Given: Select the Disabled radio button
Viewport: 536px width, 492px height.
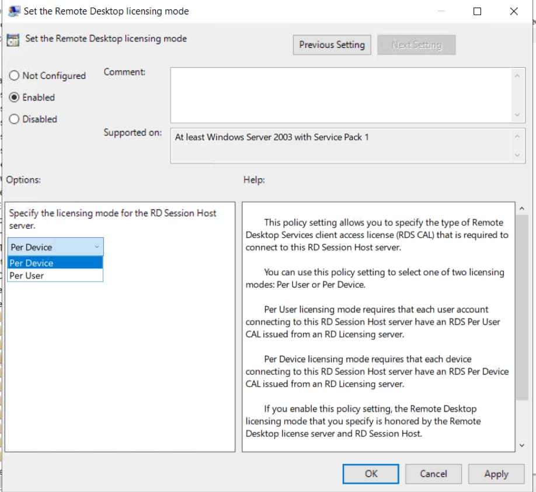Looking at the screenshot, I should (x=15, y=119).
